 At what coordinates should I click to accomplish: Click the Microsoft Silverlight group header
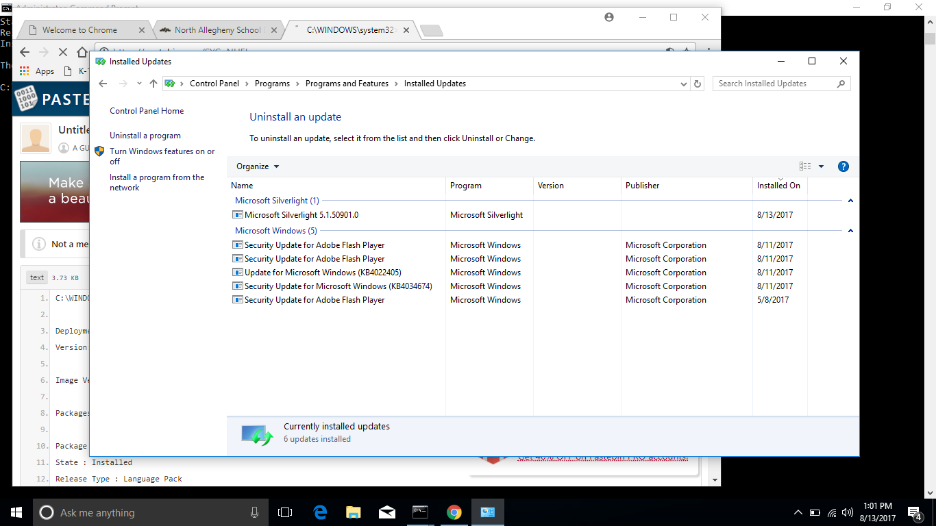tap(277, 201)
